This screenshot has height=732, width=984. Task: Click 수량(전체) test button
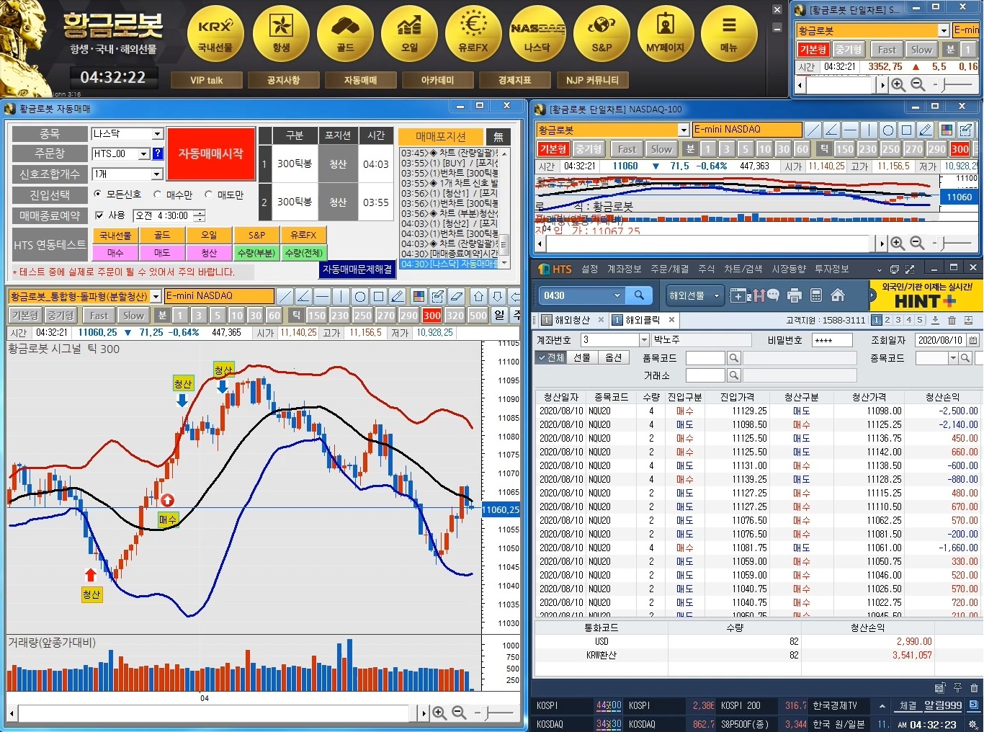click(303, 253)
